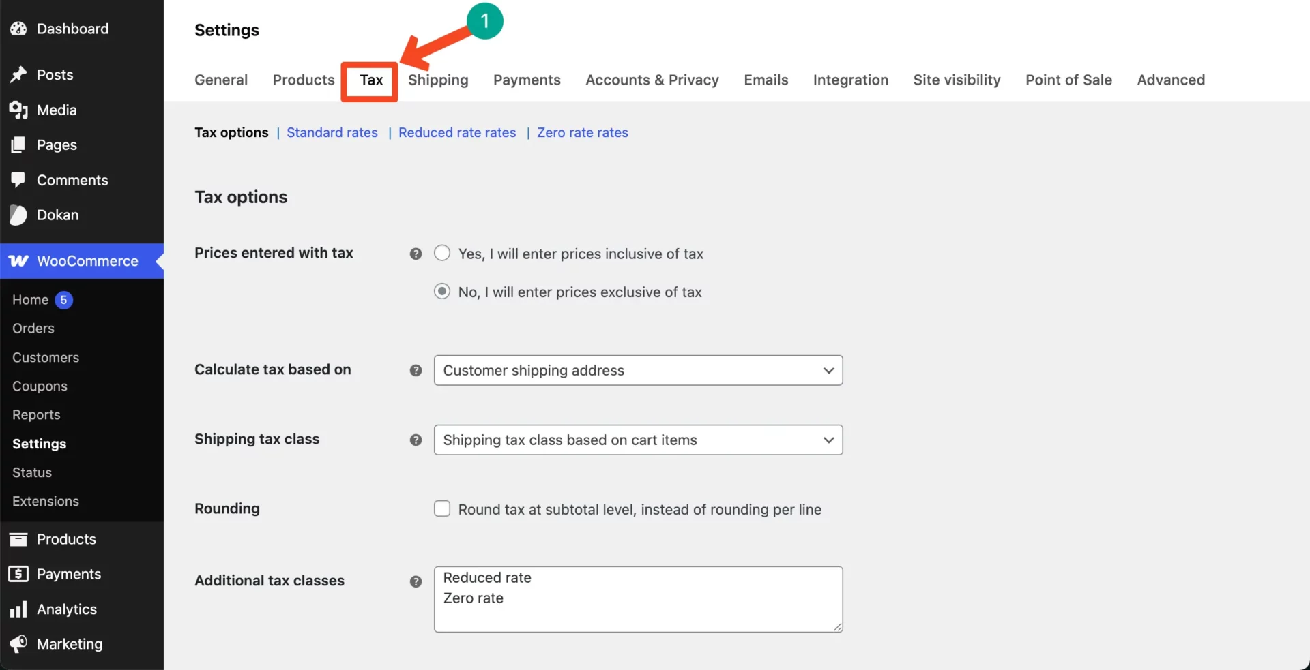Click the Analytics bar chart icon
1310x670 pixels.
tap(18, 609)
